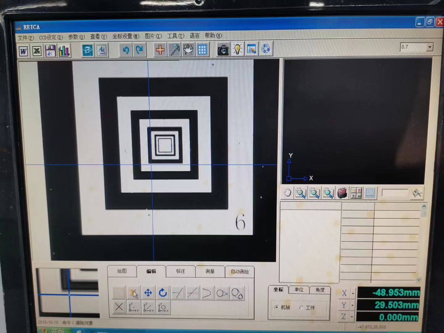The height and width of the screenshot is (333, 444).
Task: Click the data table scrollbar down arrow
Action: pos(419,280)
